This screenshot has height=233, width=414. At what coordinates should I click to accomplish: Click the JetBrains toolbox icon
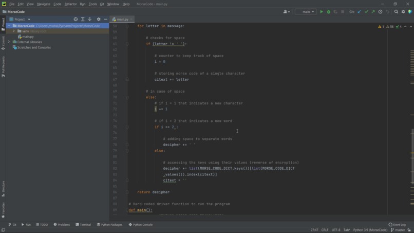click(410, 12)
